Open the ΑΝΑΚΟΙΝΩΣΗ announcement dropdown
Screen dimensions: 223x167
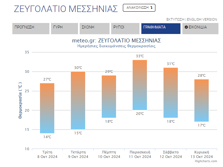[x=139, y=8]
